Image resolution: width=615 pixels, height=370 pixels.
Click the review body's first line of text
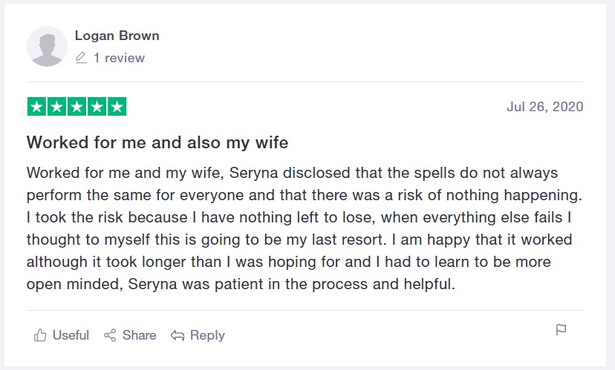click(292, 173)
